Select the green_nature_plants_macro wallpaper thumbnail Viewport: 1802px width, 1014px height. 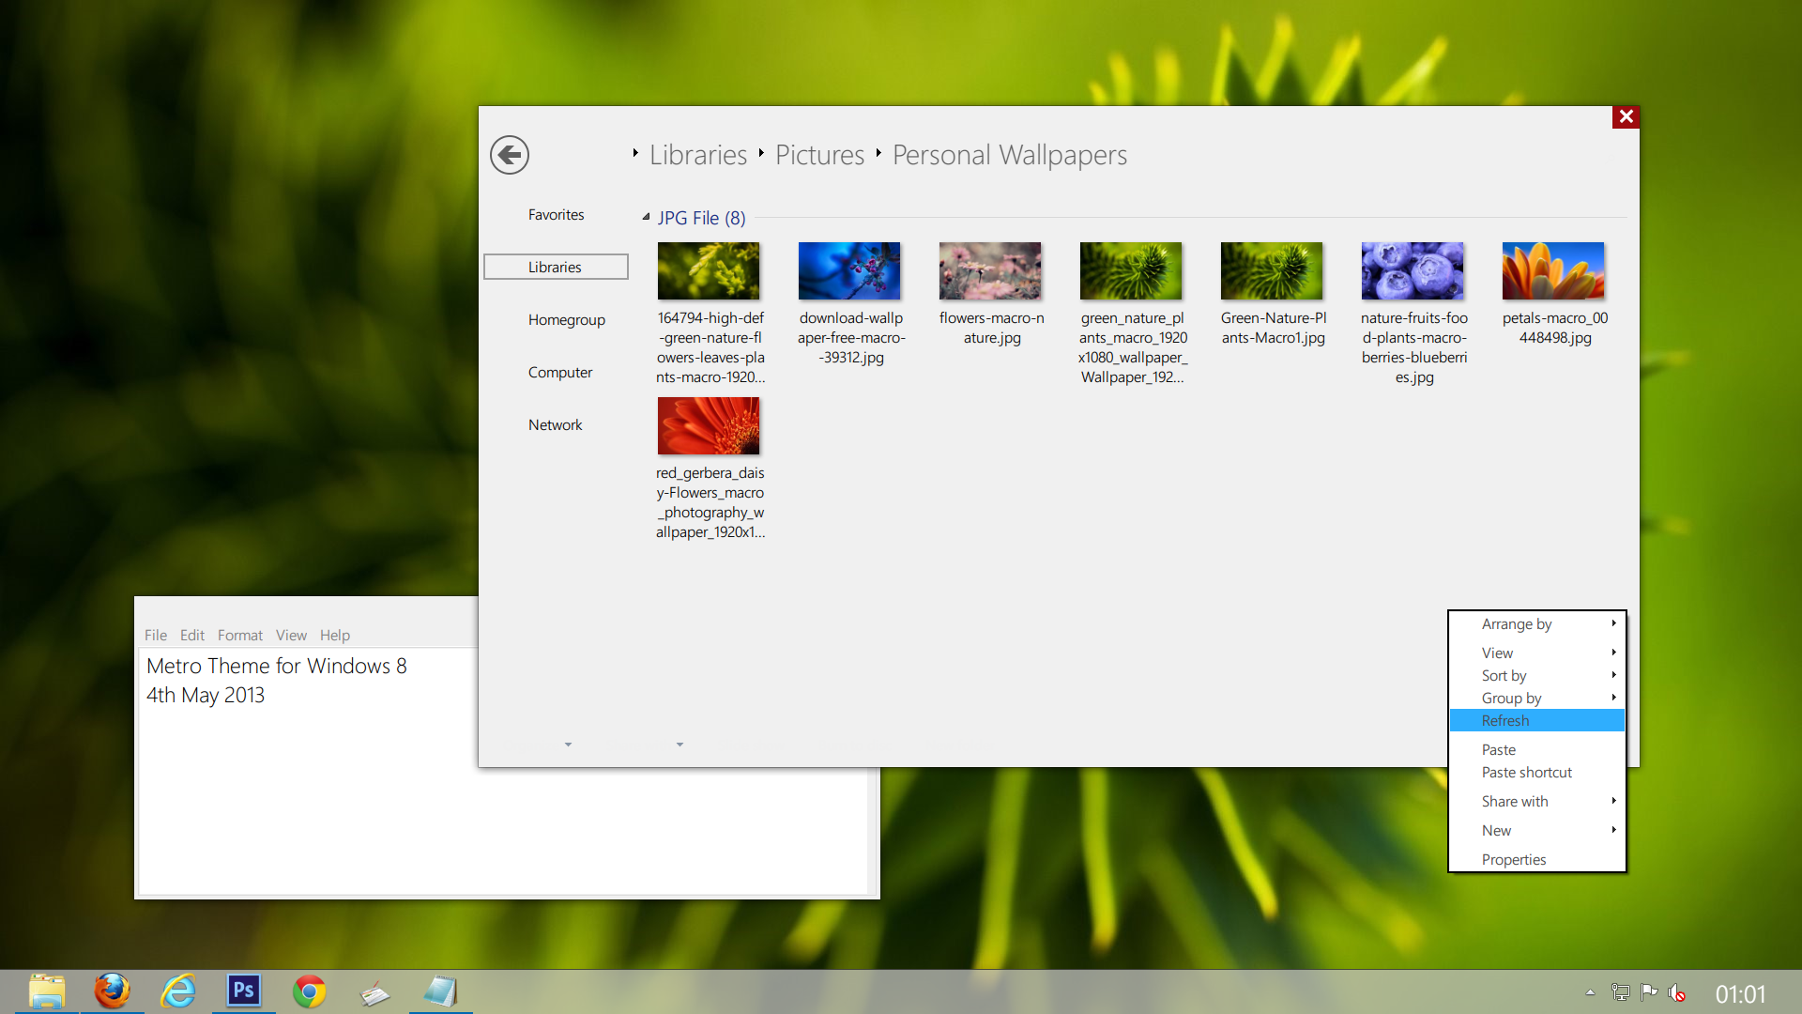1131,271
